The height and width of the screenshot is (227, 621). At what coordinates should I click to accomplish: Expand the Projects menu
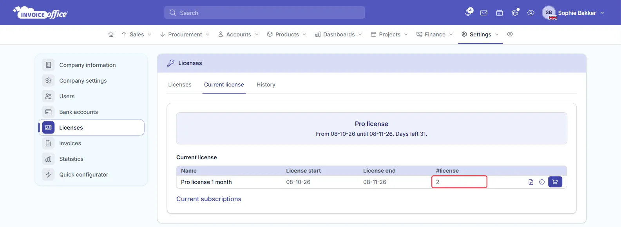(389, 34)
